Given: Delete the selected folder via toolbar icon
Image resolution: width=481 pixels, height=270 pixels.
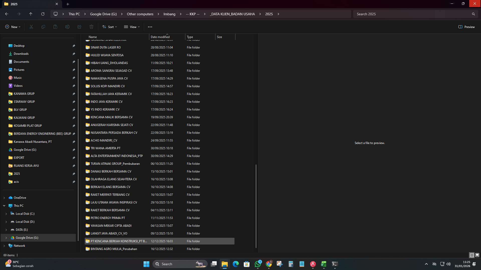Looking at the screenshot, I should [x=91, y=27].
